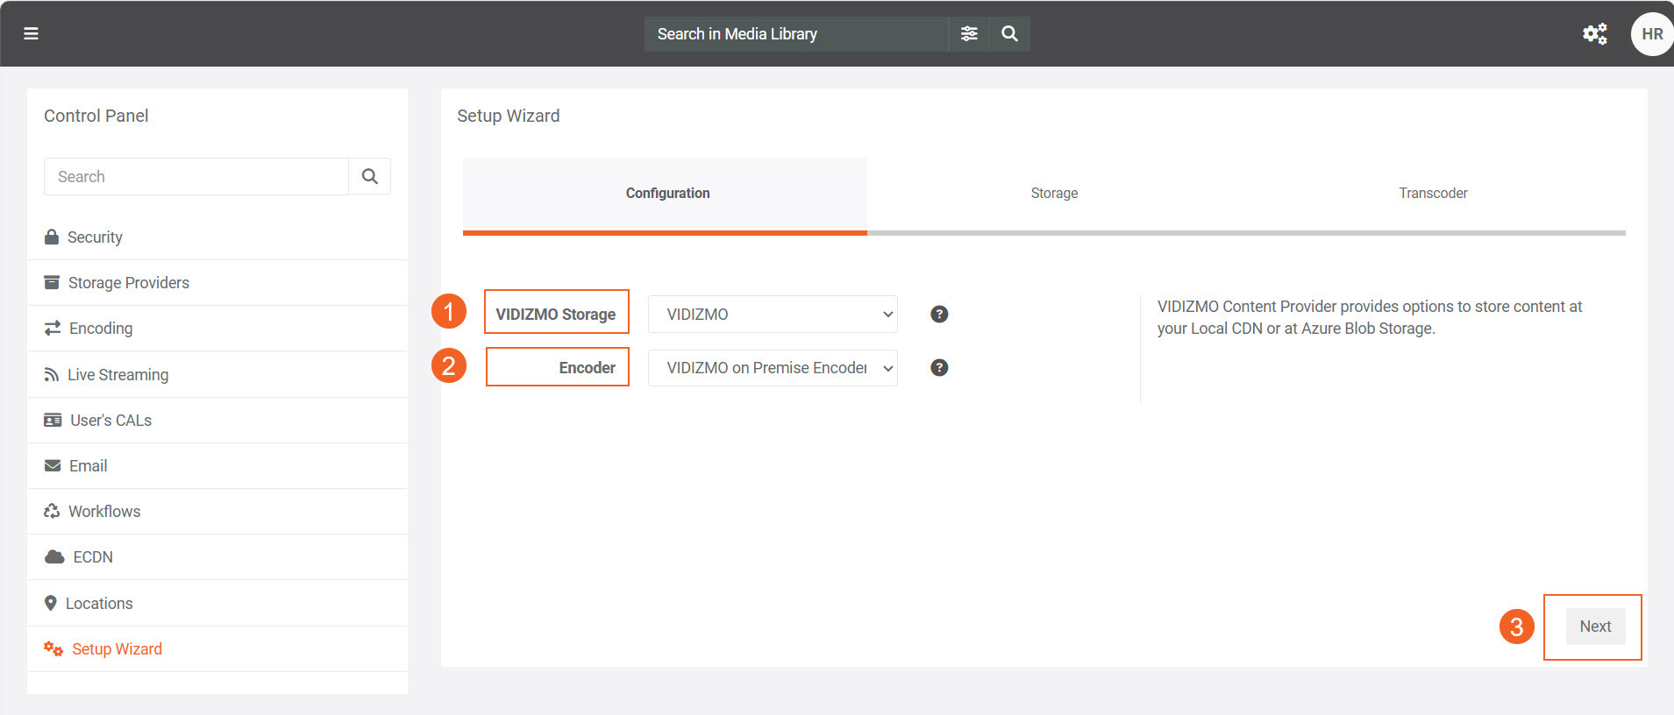Image resolution: width=1674 pixels, height=715 pixels.
Task: Open the Workflows section
Action: [x=103, y=512]
